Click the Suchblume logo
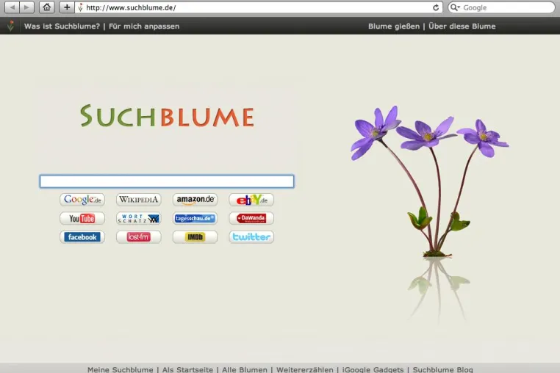The width and height of the screenshot is (560, 373). (x=167, y=116)
